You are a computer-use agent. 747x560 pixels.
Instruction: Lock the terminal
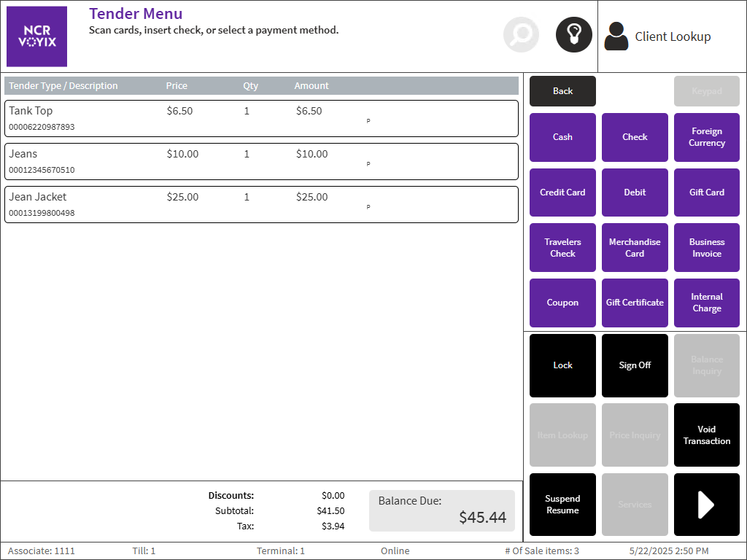pos(562,365)
